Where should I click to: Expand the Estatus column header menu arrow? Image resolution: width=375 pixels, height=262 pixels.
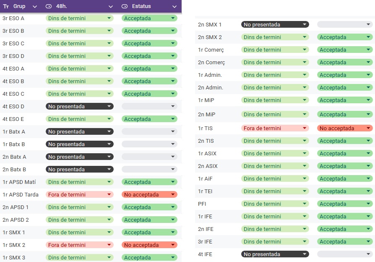pos(174,7)
